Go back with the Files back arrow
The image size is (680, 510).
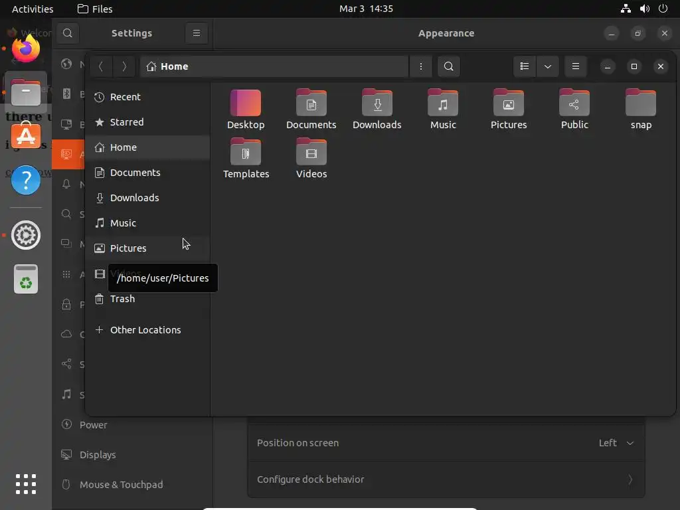pos(101,66)
